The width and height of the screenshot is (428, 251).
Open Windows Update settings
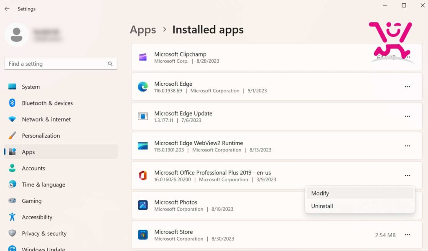click(x=61, y=248)
